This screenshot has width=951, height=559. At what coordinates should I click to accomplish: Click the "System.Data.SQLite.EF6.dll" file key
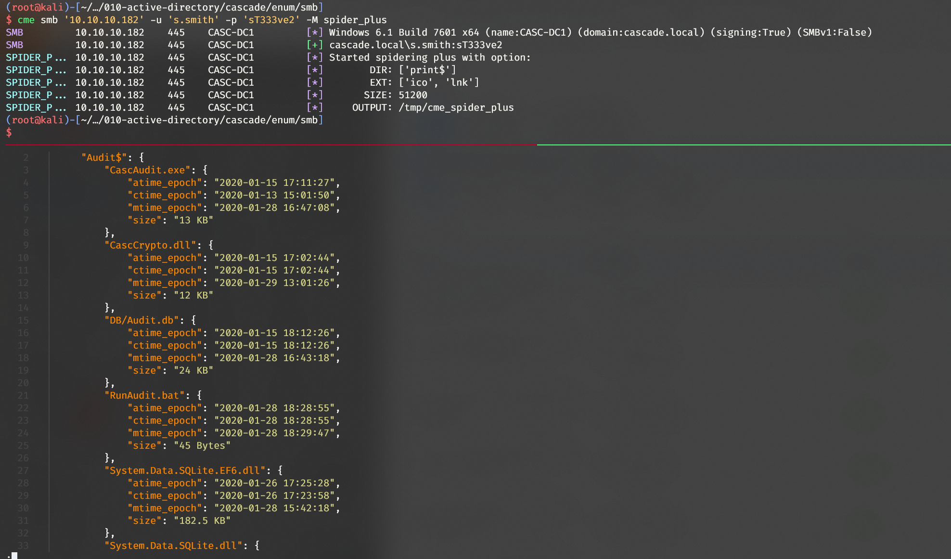[185, 470]
